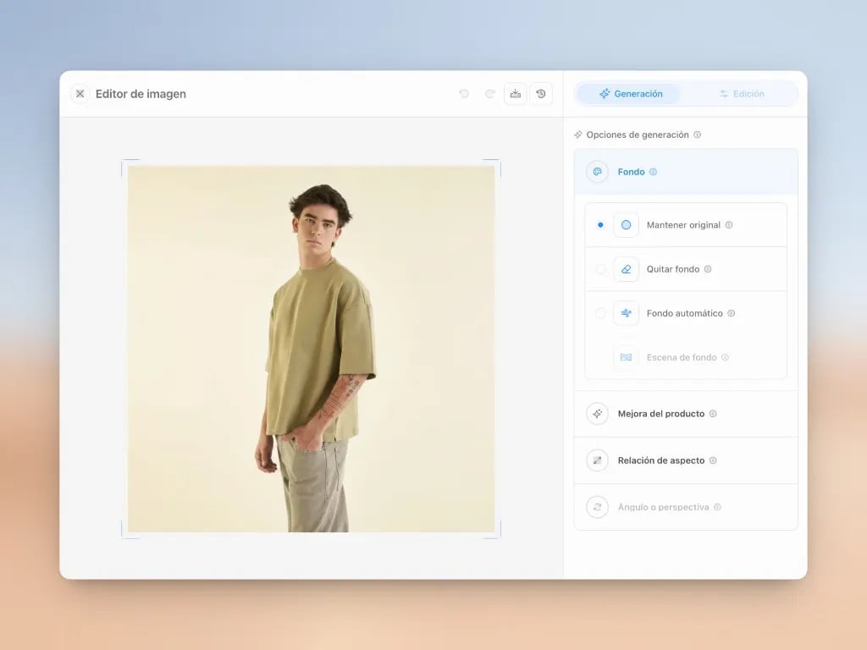Download the edited image
The width and height of the screenshot is (867, 650).
pos(516,94)
